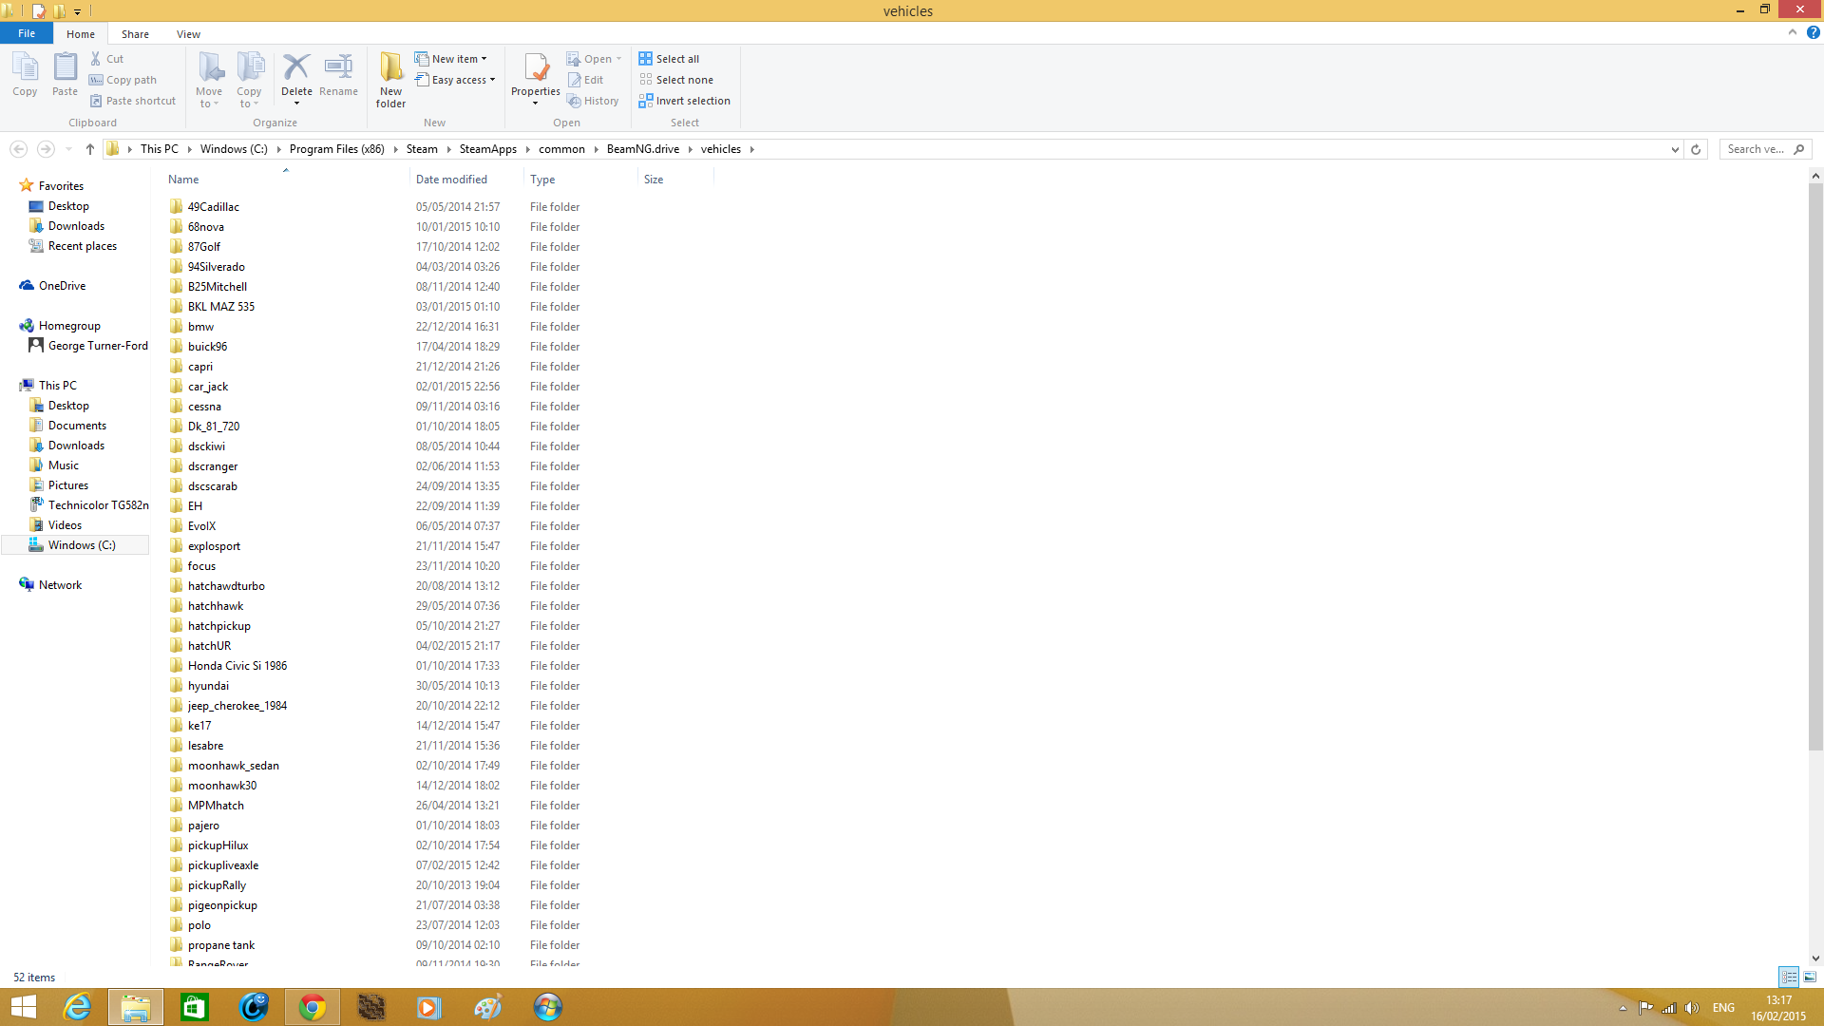Expand the chevron after BeamNG.drive in path
The height and width of the screenshot is (1026, 1824).
(x=691, y=149)
